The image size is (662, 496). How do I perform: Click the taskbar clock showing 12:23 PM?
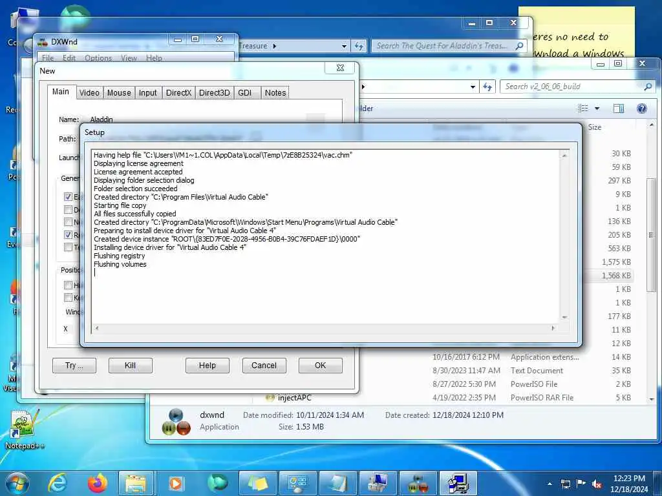tap(629, 484)
